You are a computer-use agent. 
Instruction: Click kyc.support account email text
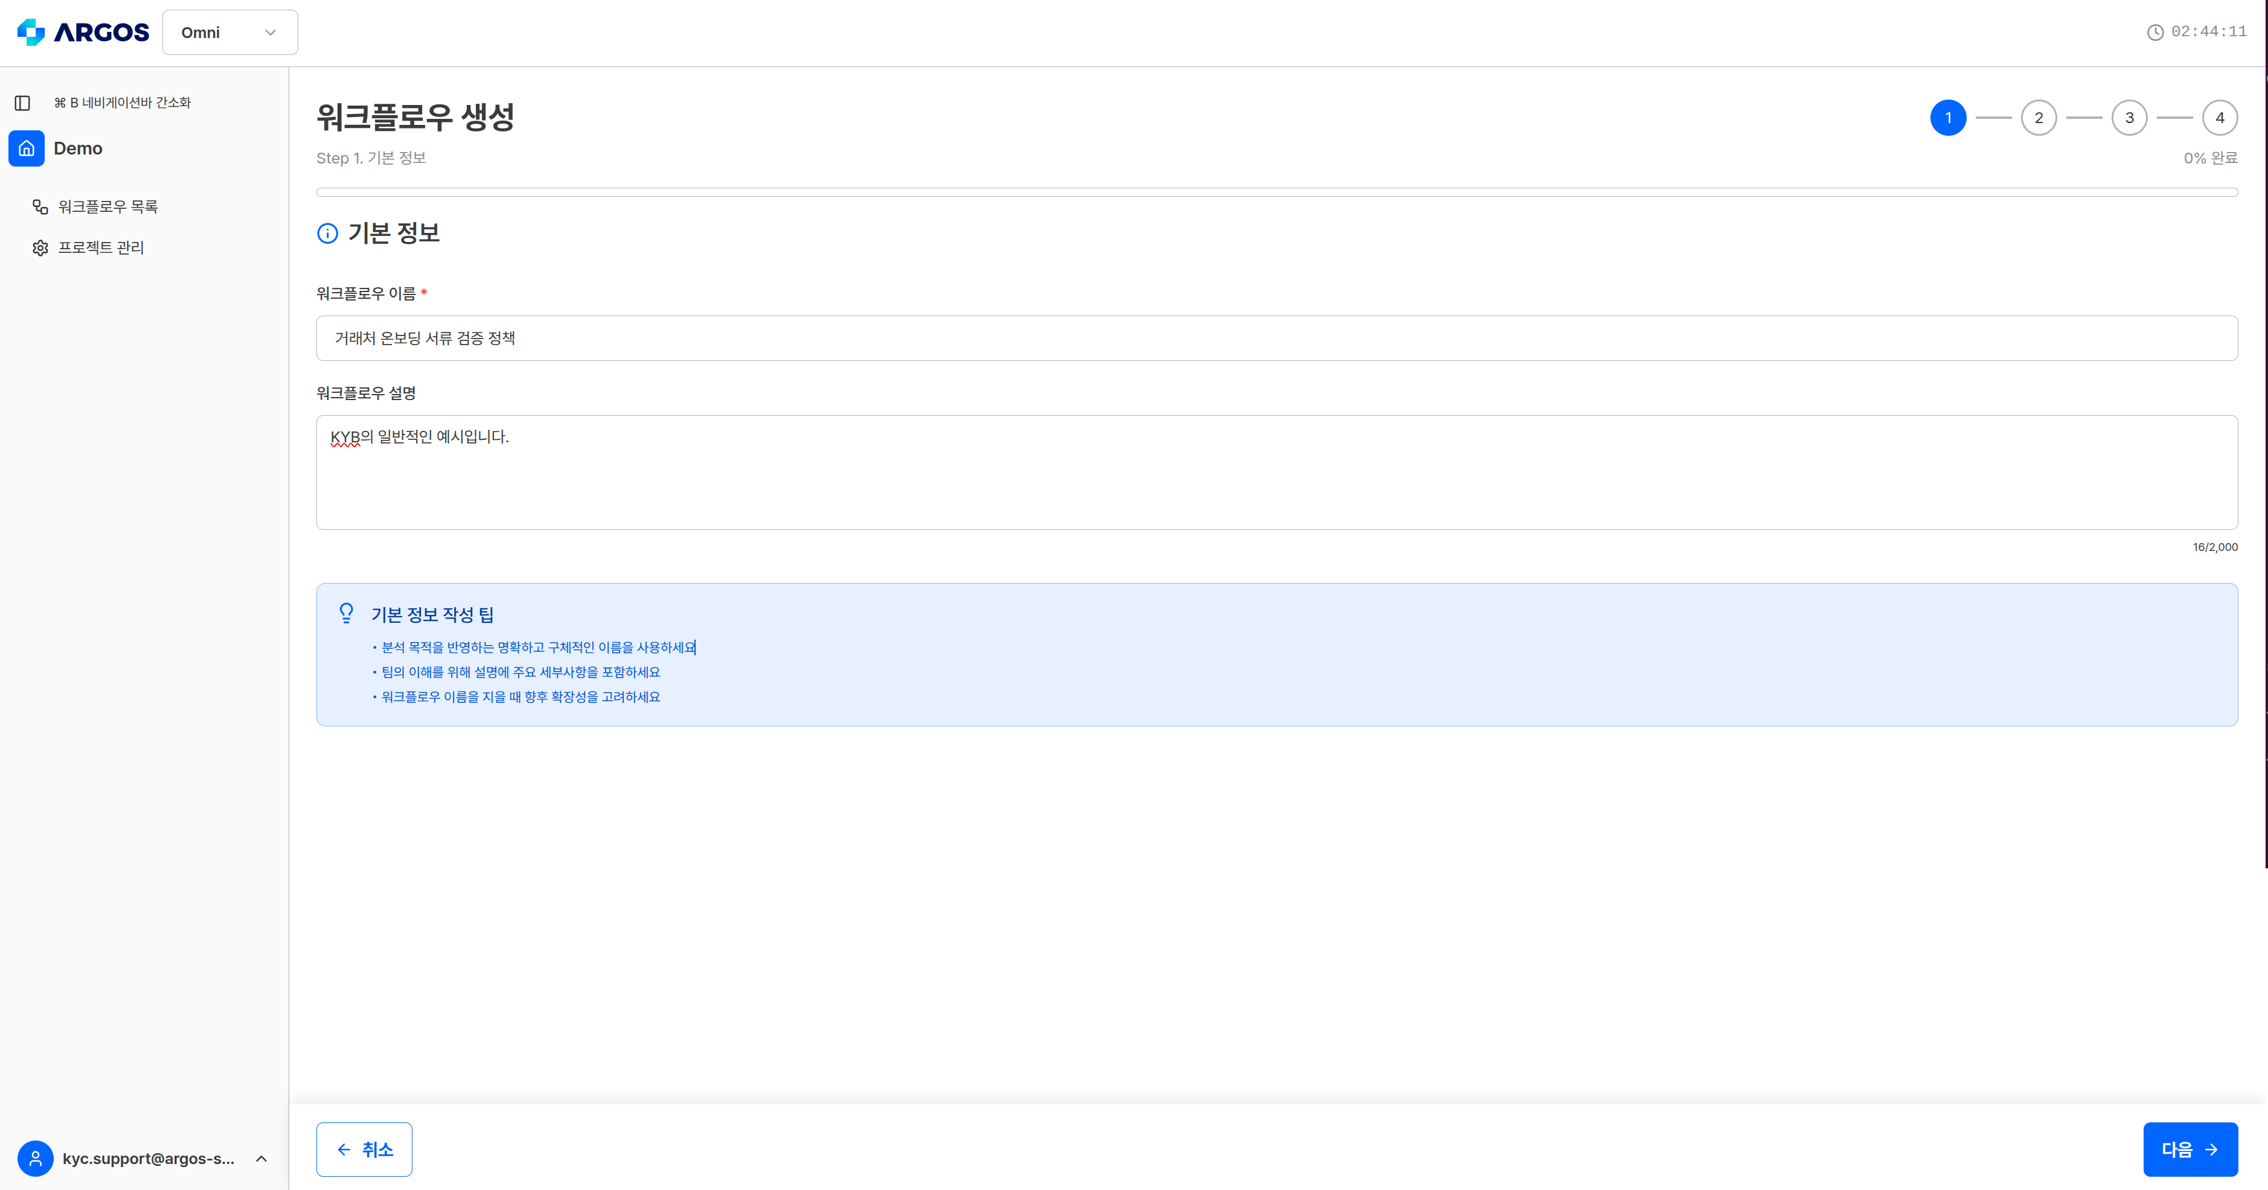pos(149,1158)
